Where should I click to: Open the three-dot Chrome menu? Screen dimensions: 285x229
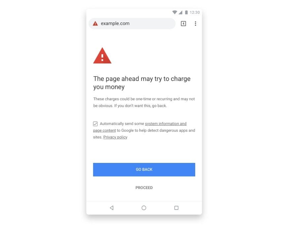coord(196,23)
